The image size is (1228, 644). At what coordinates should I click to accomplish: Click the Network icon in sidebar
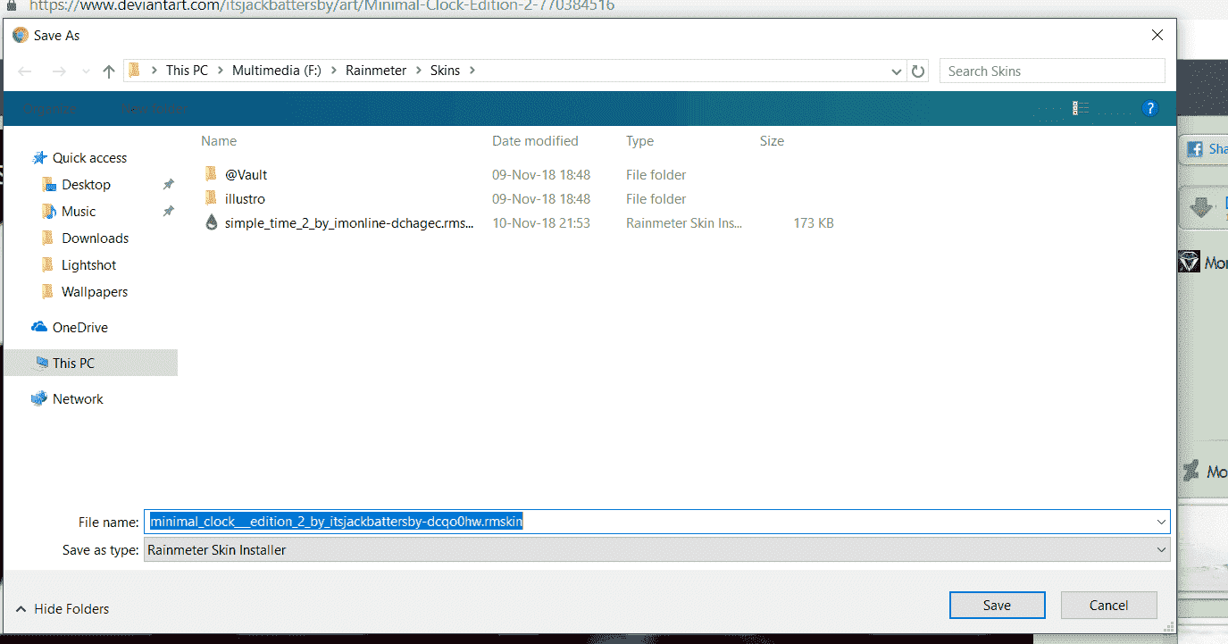coord(39,398)
